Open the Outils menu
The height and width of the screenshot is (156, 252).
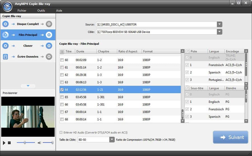[41, 11]
